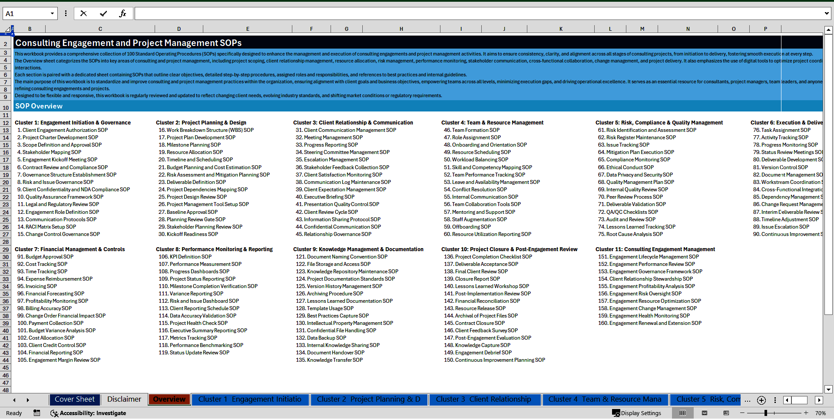This screenshot has height=419, width=834.
Task: Click the macro recording icon in status bar
Action: [37, 413]
